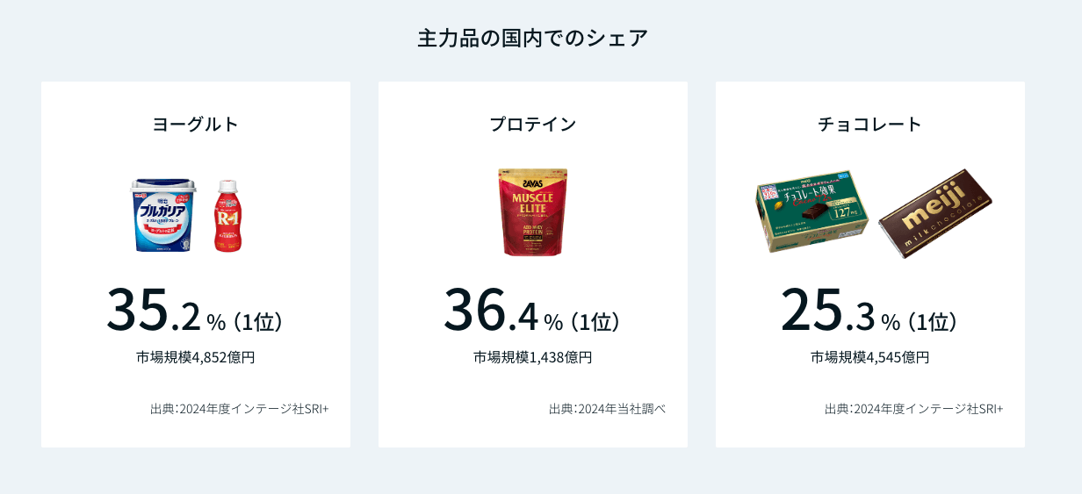Image resolution: width=1082 pixels, height=494 pixels.
Task: Click the 36.4% protein share figure
Action: pos(492,311)
